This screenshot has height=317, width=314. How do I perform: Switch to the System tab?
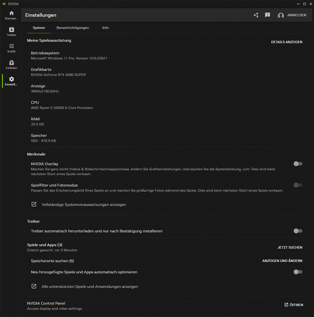[x=39, y=28]
